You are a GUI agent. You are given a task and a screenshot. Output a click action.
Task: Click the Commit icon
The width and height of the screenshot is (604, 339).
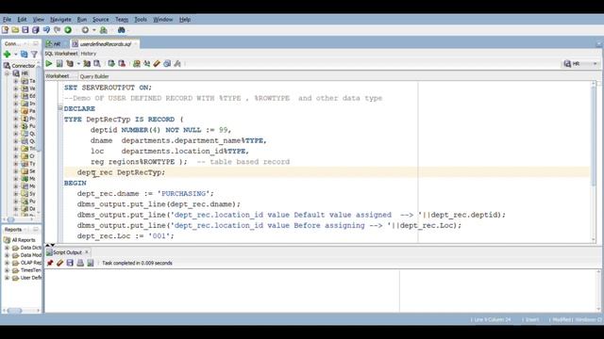(111, 63)
